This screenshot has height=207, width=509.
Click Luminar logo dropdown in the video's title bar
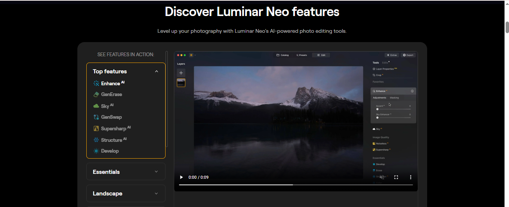(x=192, y=55)
